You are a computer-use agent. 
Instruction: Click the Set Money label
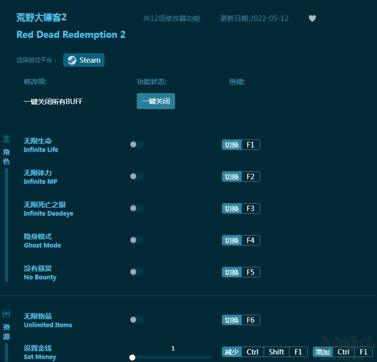(x=40, y=357)
